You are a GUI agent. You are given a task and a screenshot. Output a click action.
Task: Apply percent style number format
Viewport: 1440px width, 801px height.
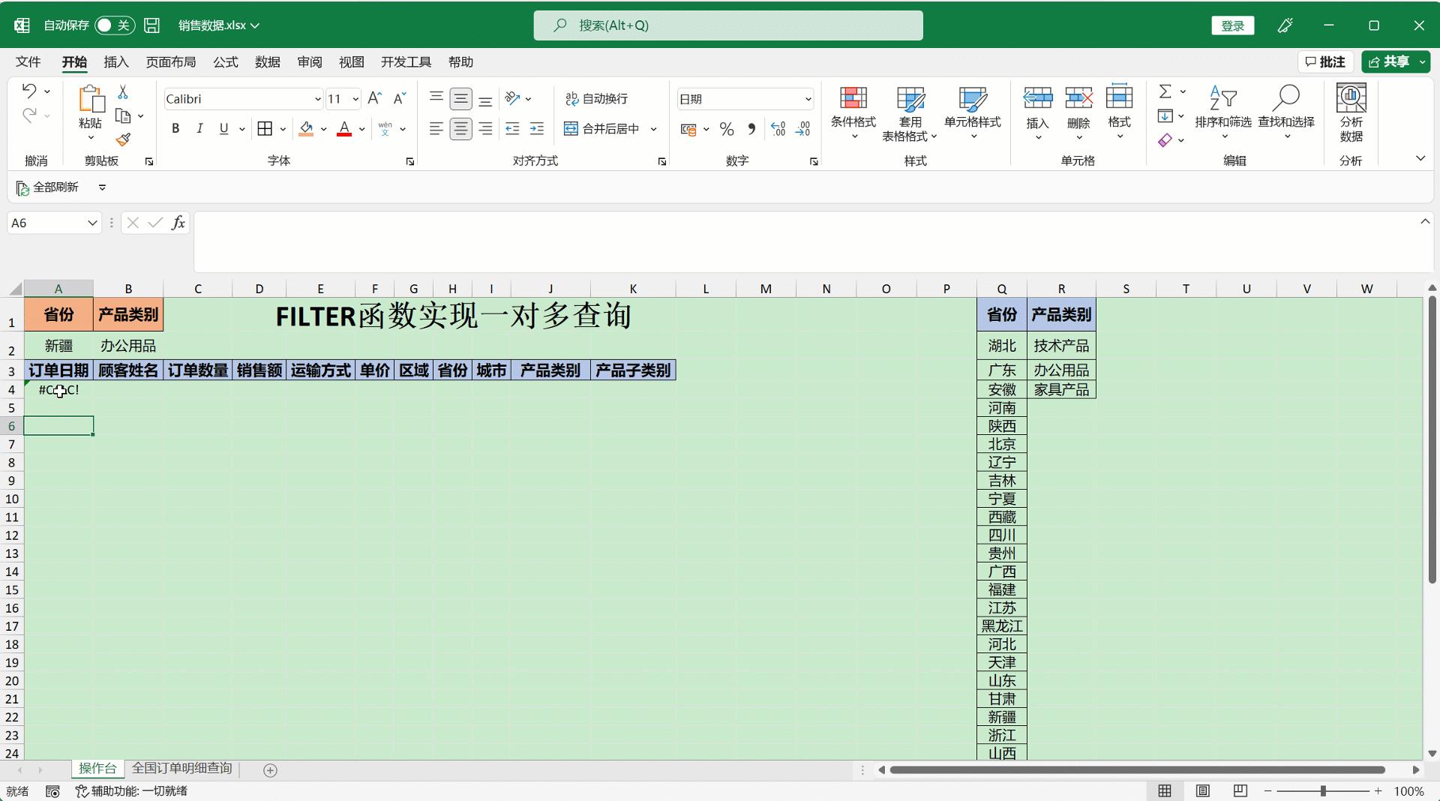click(726, 129)
